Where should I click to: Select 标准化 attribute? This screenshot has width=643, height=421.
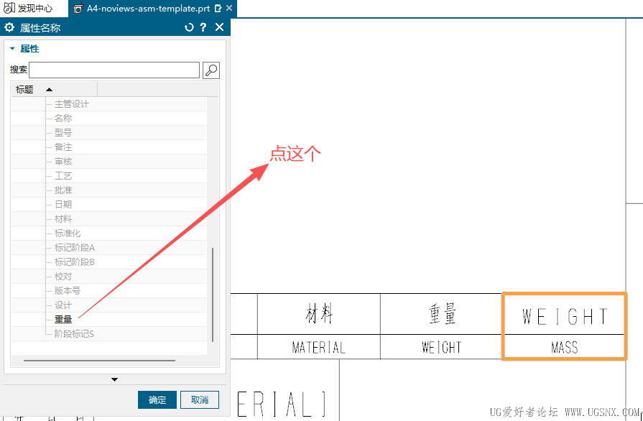tap(68, 233)
